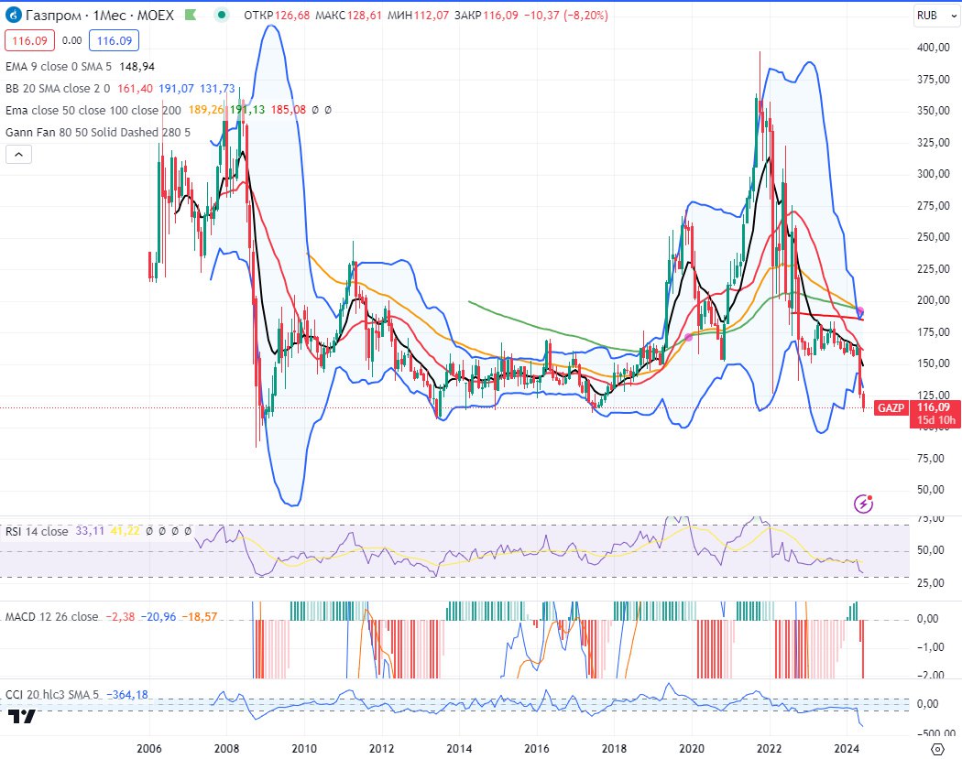Open the RUB currency dropdown

point(936,16)
